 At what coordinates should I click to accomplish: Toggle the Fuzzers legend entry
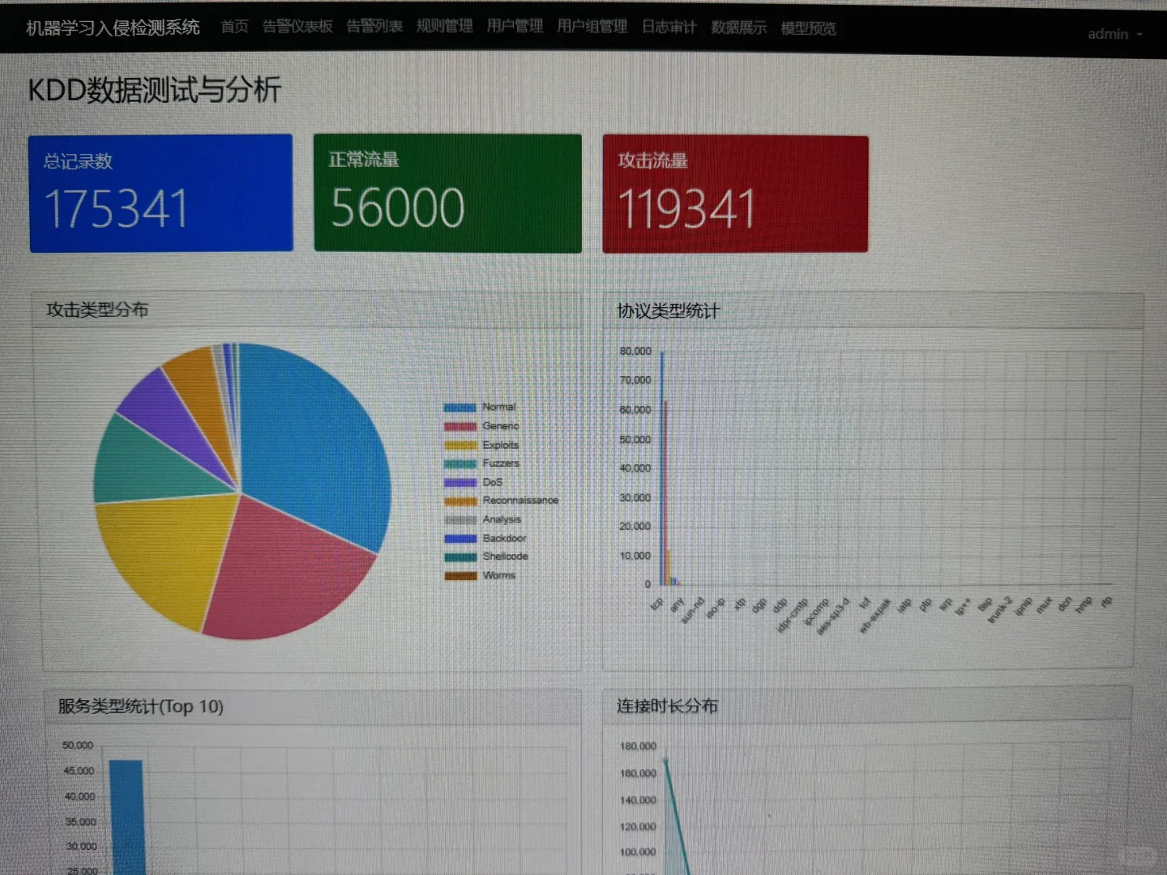tap(482, 463)
